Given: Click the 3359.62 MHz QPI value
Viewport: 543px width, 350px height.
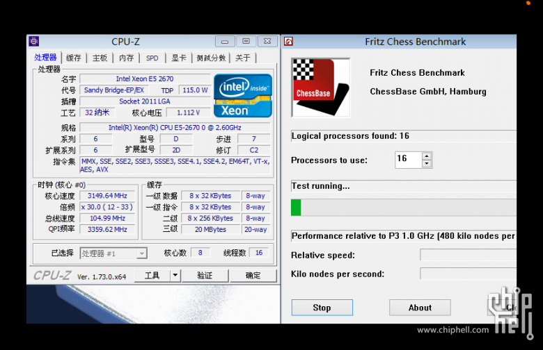Looking at the screenshot, I should (107, 229).
